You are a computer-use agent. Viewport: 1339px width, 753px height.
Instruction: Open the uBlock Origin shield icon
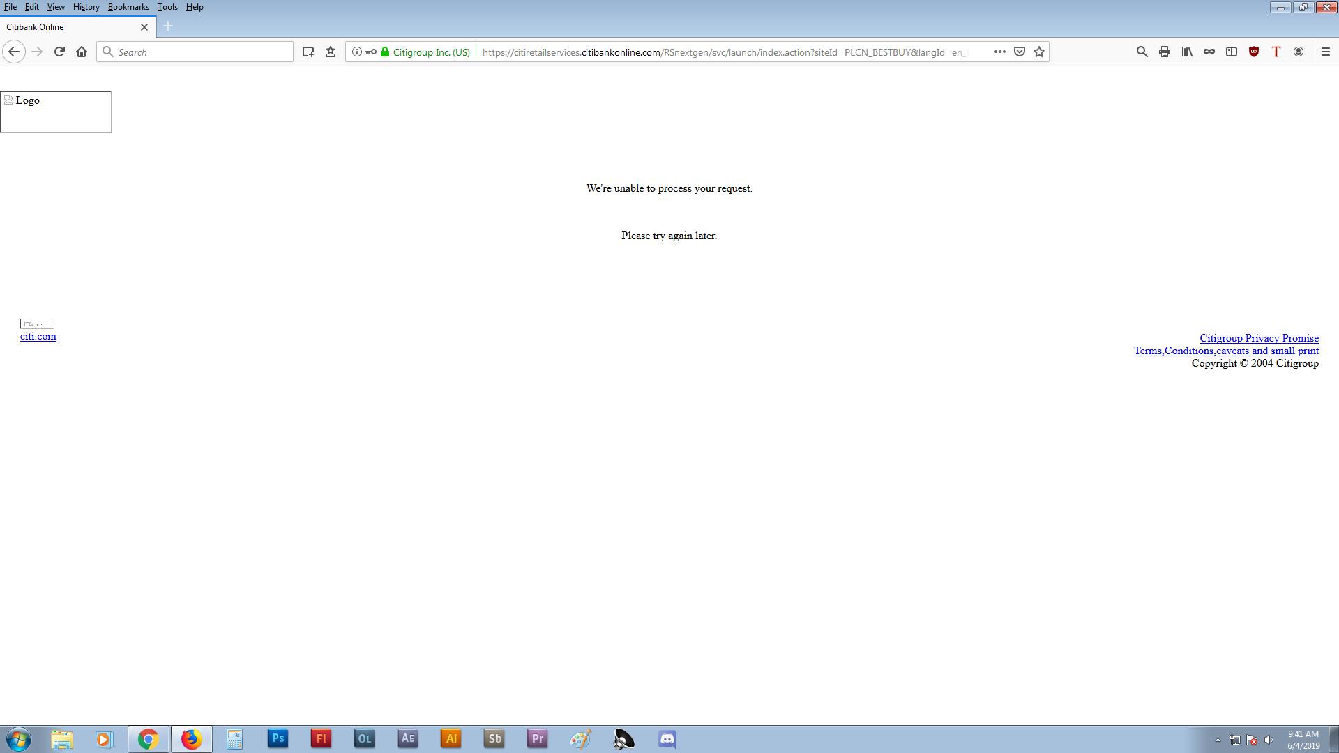pos(1253,52)
